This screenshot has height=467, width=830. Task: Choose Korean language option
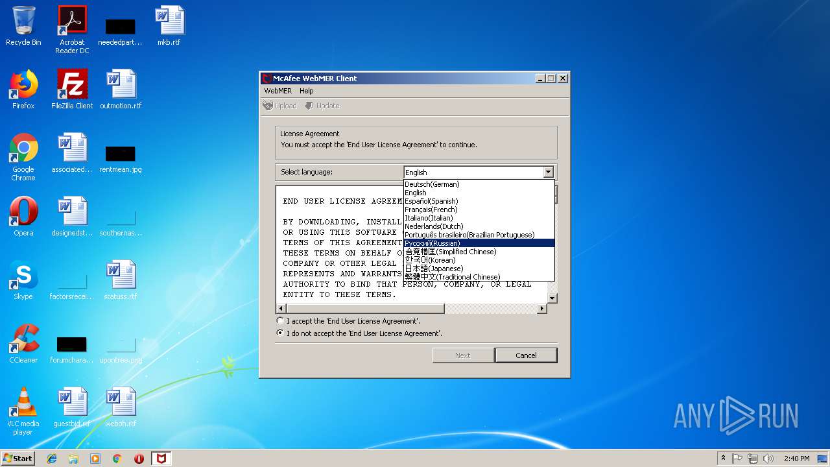(479, 260)
